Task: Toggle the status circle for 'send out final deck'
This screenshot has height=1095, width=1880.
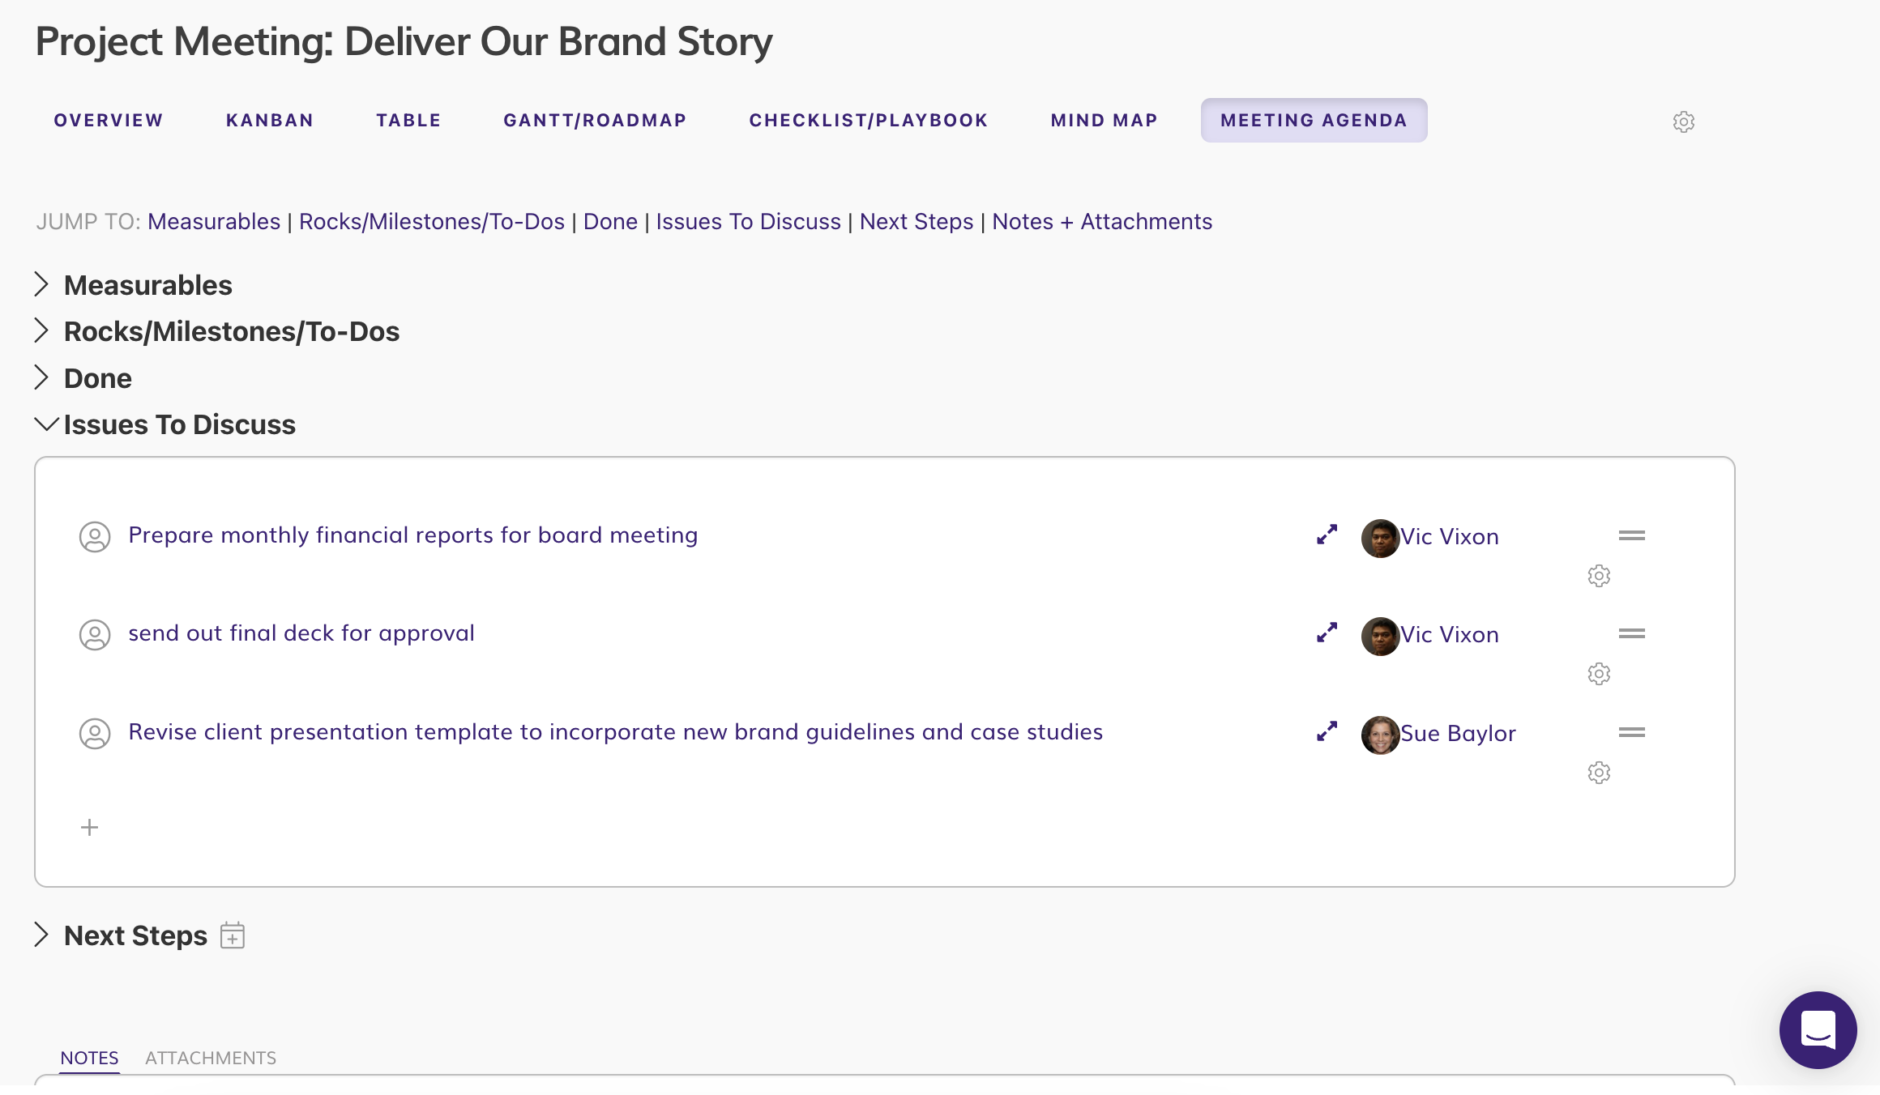Action: point(95,634)
